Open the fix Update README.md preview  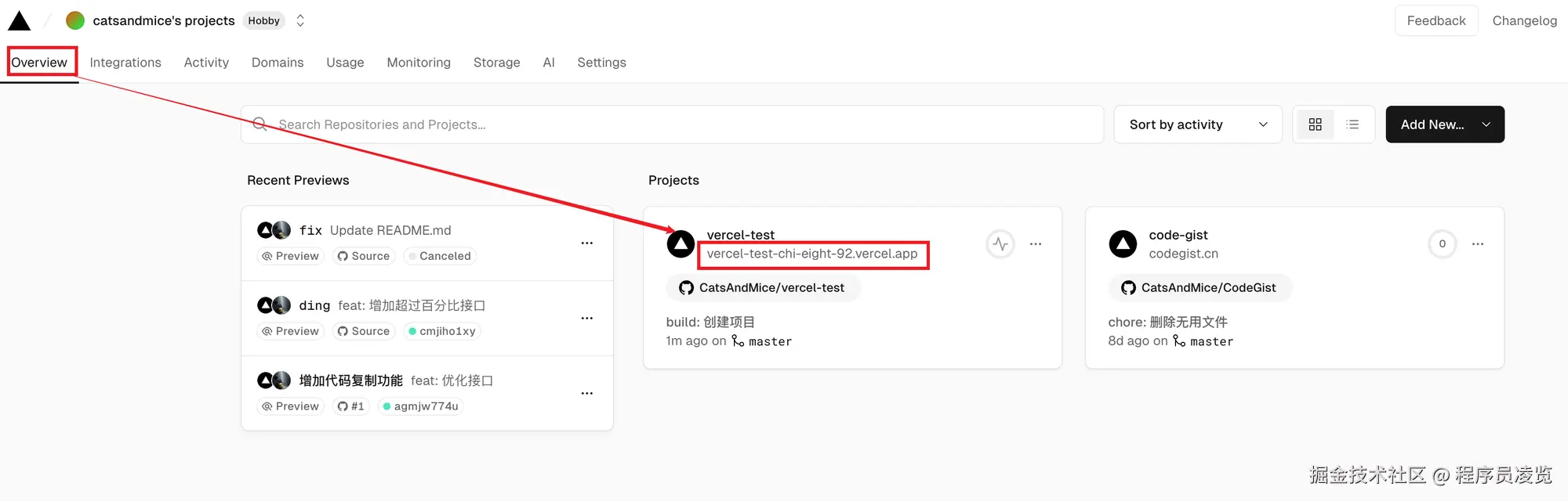pyautogui.click(x=375, y=230)
